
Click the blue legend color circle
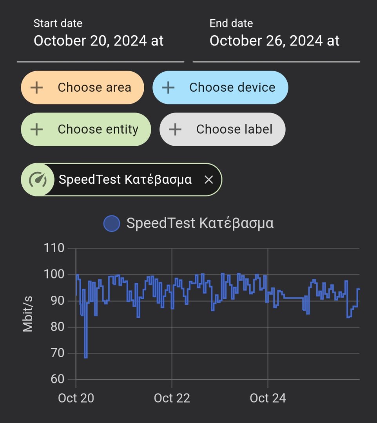(111, 223)
